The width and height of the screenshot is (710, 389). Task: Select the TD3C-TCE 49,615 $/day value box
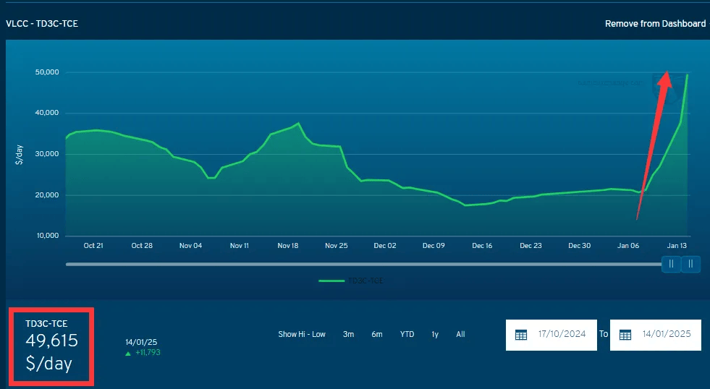coord(51,346)
